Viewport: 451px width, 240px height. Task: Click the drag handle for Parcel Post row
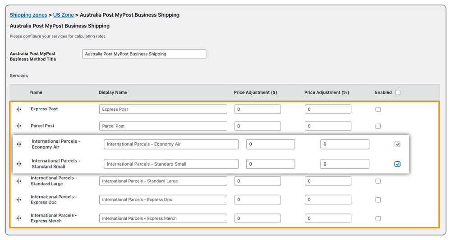(x=18, y=126)
